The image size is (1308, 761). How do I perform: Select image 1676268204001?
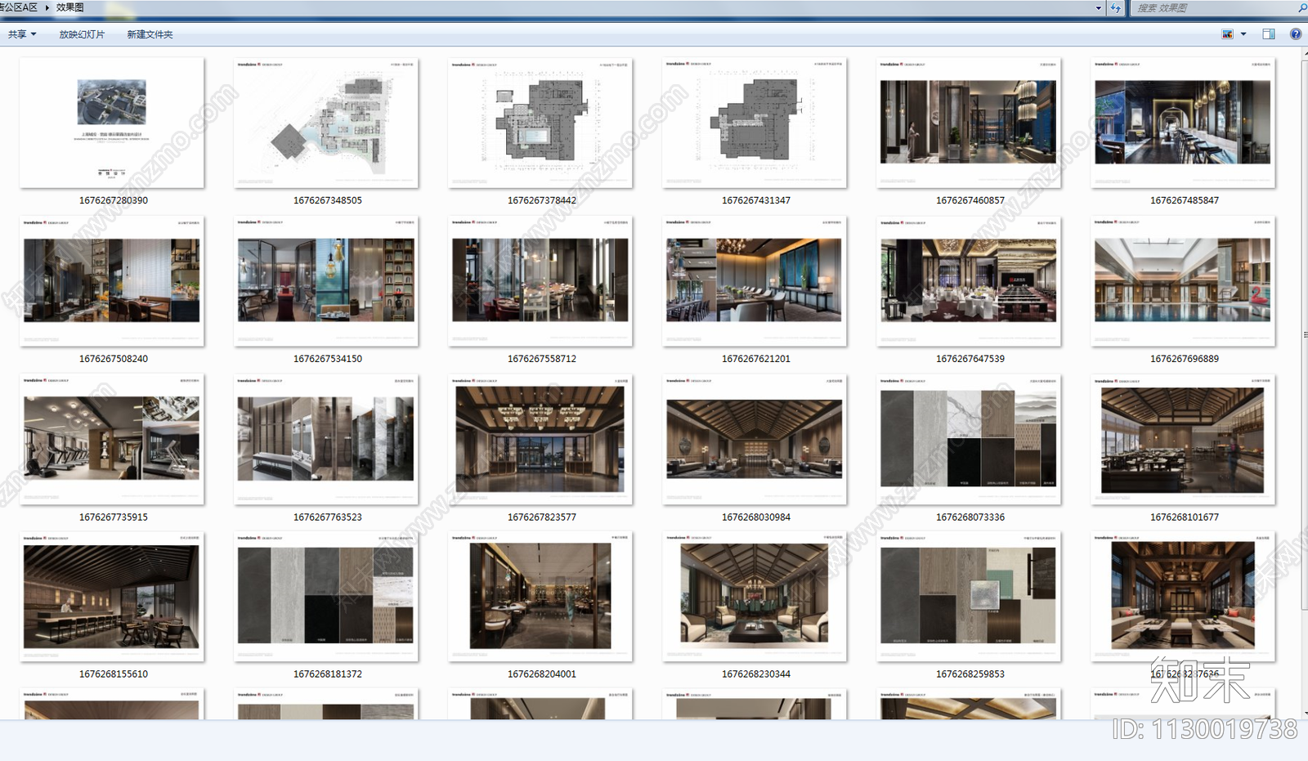pos(540,598)
